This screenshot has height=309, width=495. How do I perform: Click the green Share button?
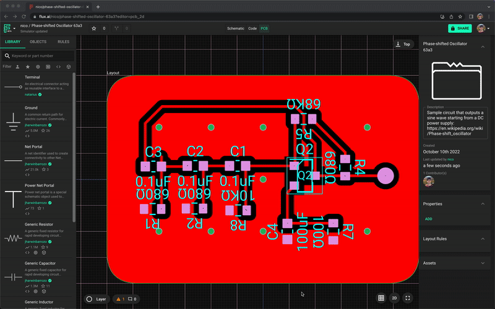[x=459, y=28]
